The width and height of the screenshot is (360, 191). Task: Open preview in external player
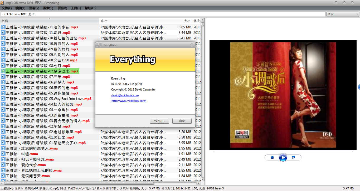tap(294, 158)
